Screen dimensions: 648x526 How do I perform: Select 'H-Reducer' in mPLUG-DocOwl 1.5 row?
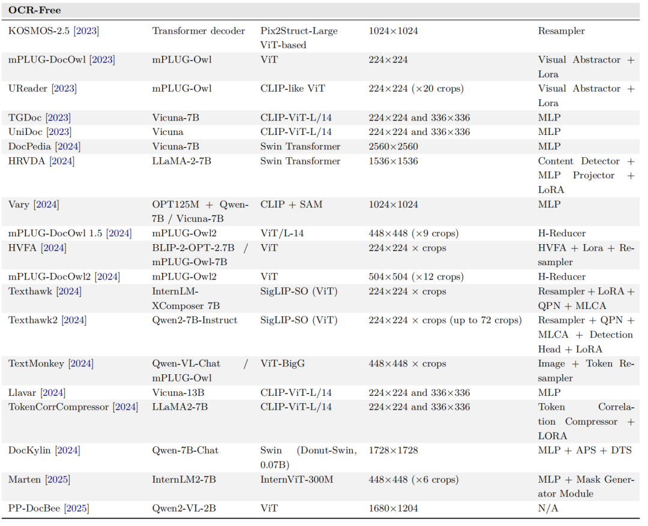(x=562, y=233)
